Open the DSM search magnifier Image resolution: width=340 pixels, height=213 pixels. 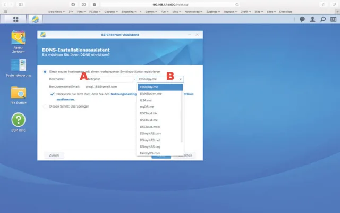[x=323, y=19]
